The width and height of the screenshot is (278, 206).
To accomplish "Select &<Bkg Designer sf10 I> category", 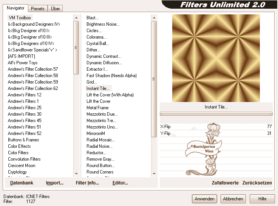I will (x=29, y=31).
